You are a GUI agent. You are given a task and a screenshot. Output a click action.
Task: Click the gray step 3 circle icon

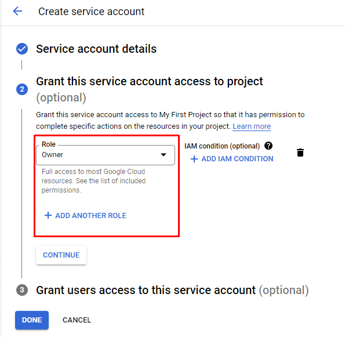(x=22, y=289)
